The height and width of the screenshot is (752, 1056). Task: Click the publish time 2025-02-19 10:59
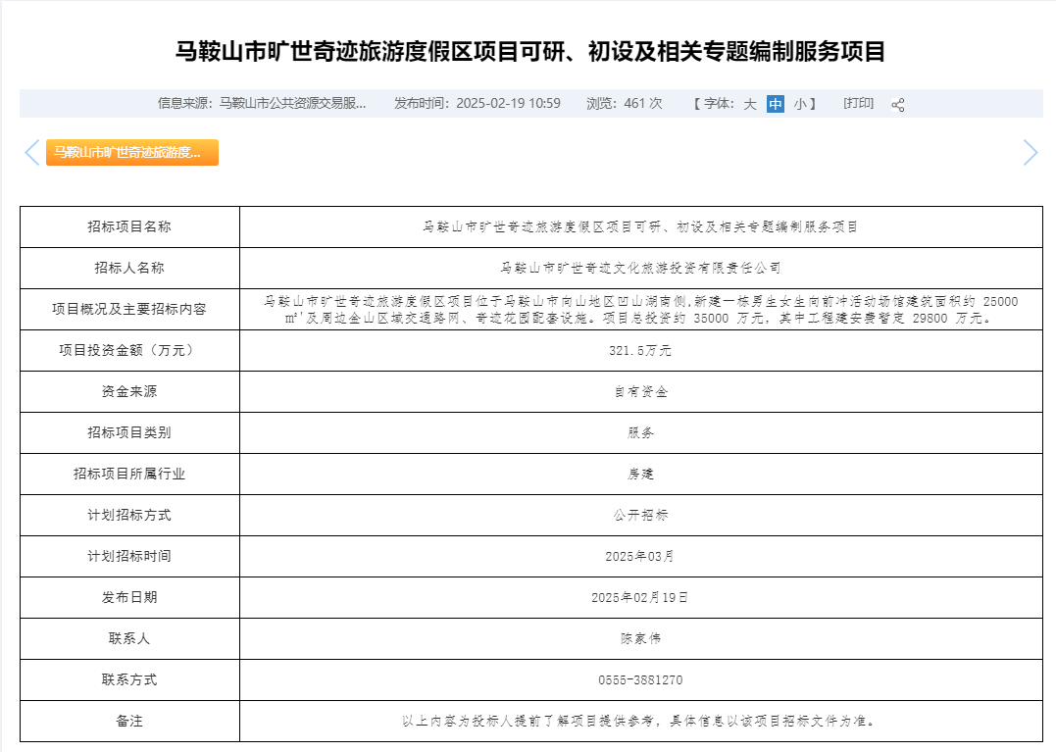click(509, 103)
